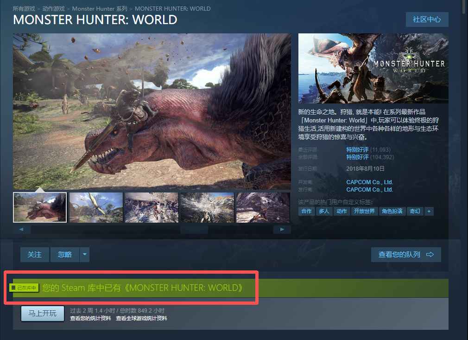Image resolution: width=468 pixels, height=340 pixels.
Task: Click 马上开玩 to play now
Action: [x=43, y=314]
